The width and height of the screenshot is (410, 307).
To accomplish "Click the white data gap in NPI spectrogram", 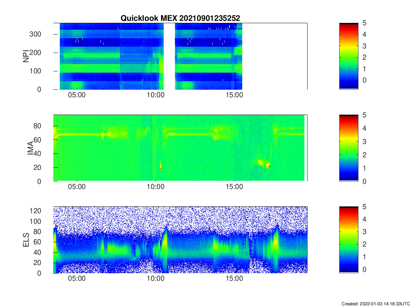I will (169, 56).
